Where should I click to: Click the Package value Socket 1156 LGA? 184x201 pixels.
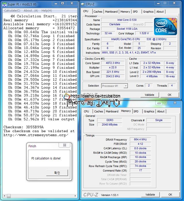[x=127, y=29]
